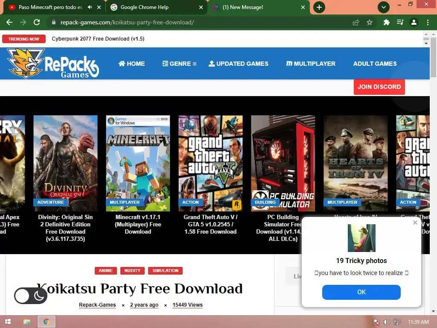Click the RePack Games logo

tap(53, 64)
